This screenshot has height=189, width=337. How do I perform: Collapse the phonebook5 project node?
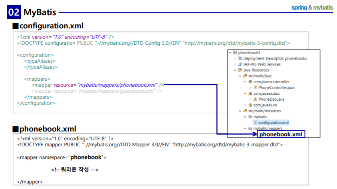point(230,52)
